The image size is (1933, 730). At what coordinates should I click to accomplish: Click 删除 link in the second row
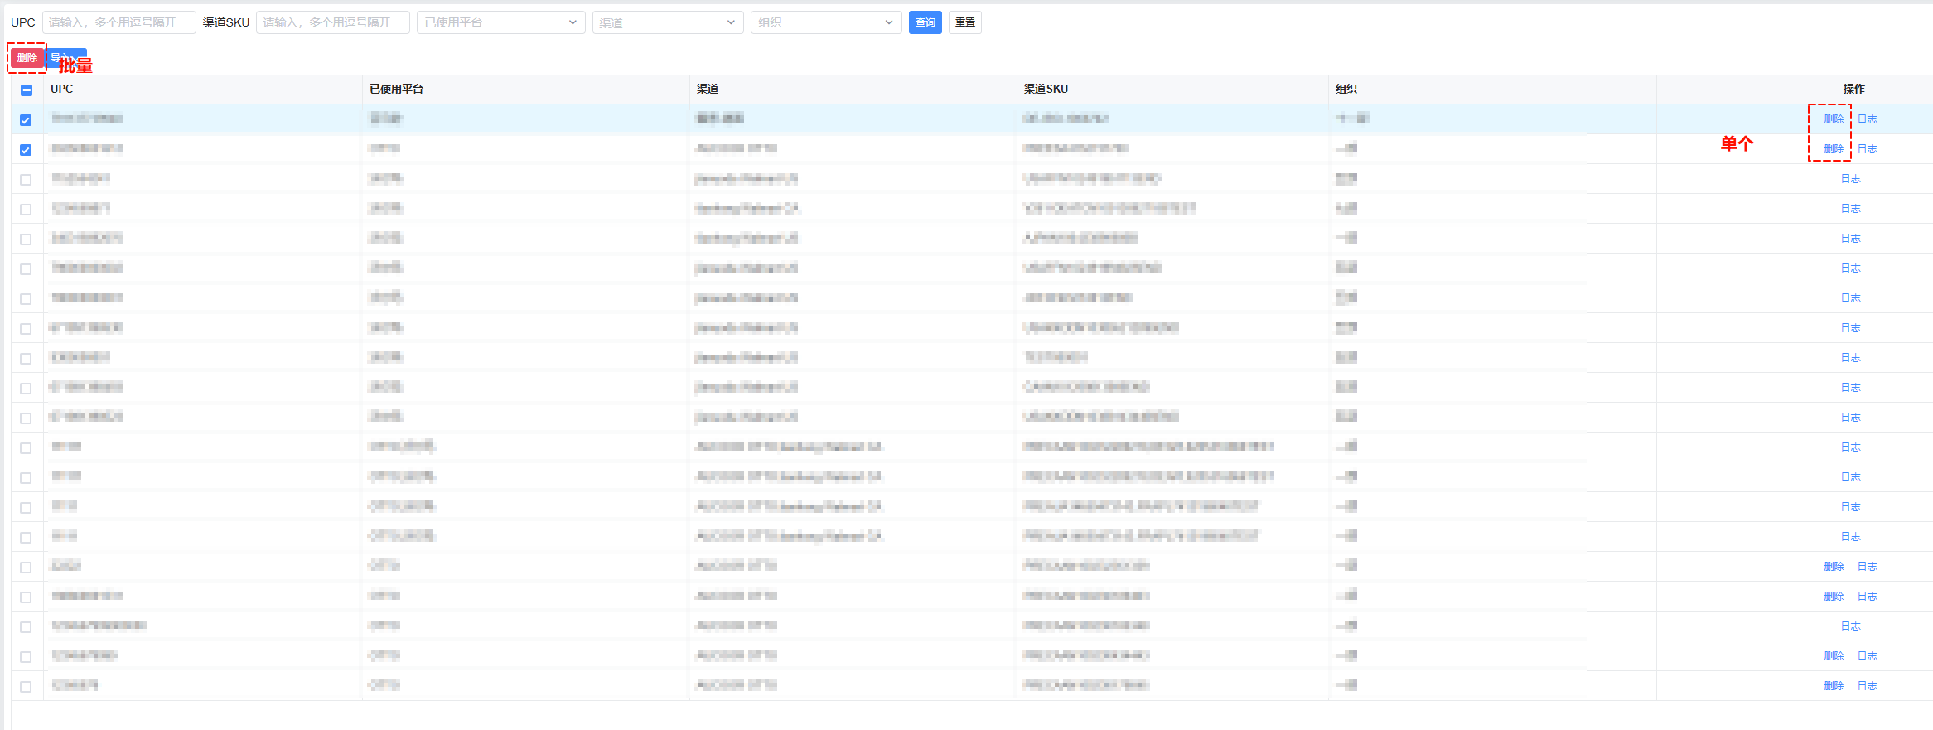1833,149
